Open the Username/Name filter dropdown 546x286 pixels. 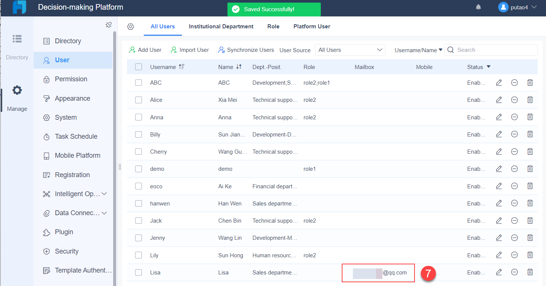coord(418,50)
